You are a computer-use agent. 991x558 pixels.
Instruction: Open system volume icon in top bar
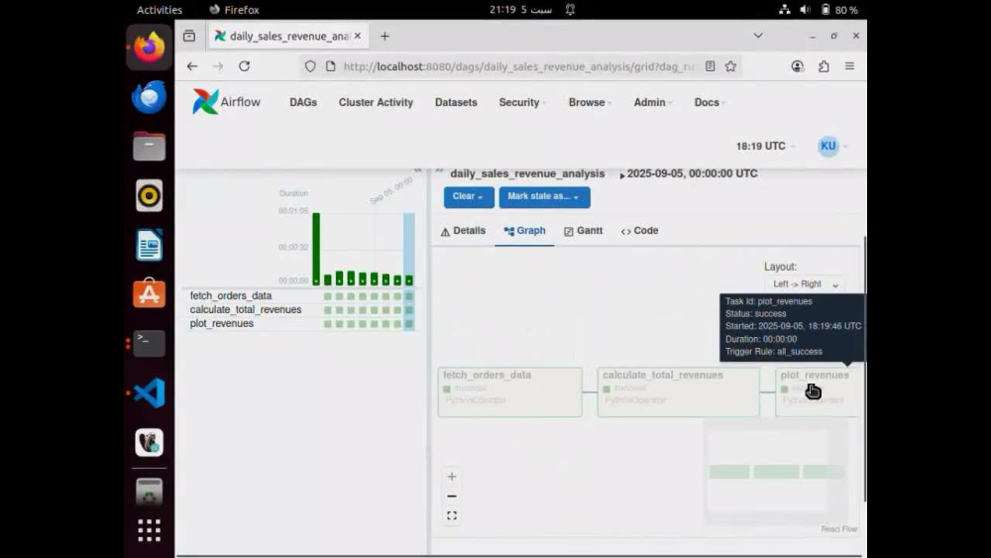tap(805, 10)
